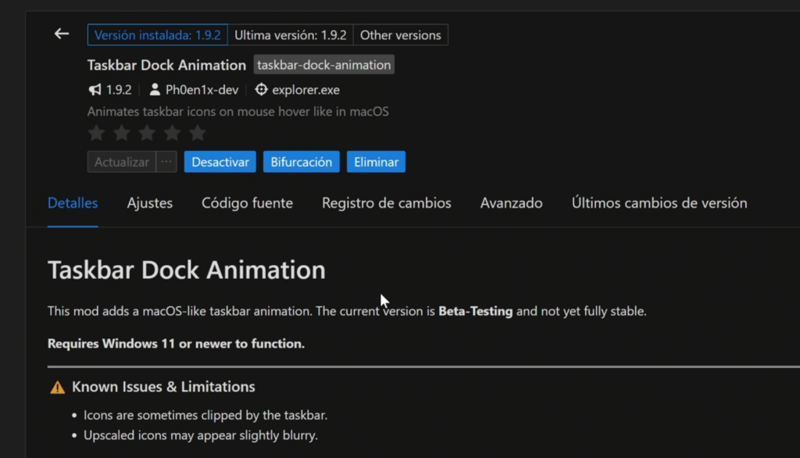Click Eliminar to remove the mod

click(x=376, y=162)
